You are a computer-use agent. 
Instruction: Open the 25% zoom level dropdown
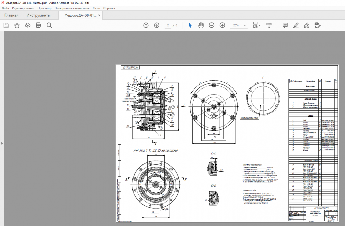[245, 25]
